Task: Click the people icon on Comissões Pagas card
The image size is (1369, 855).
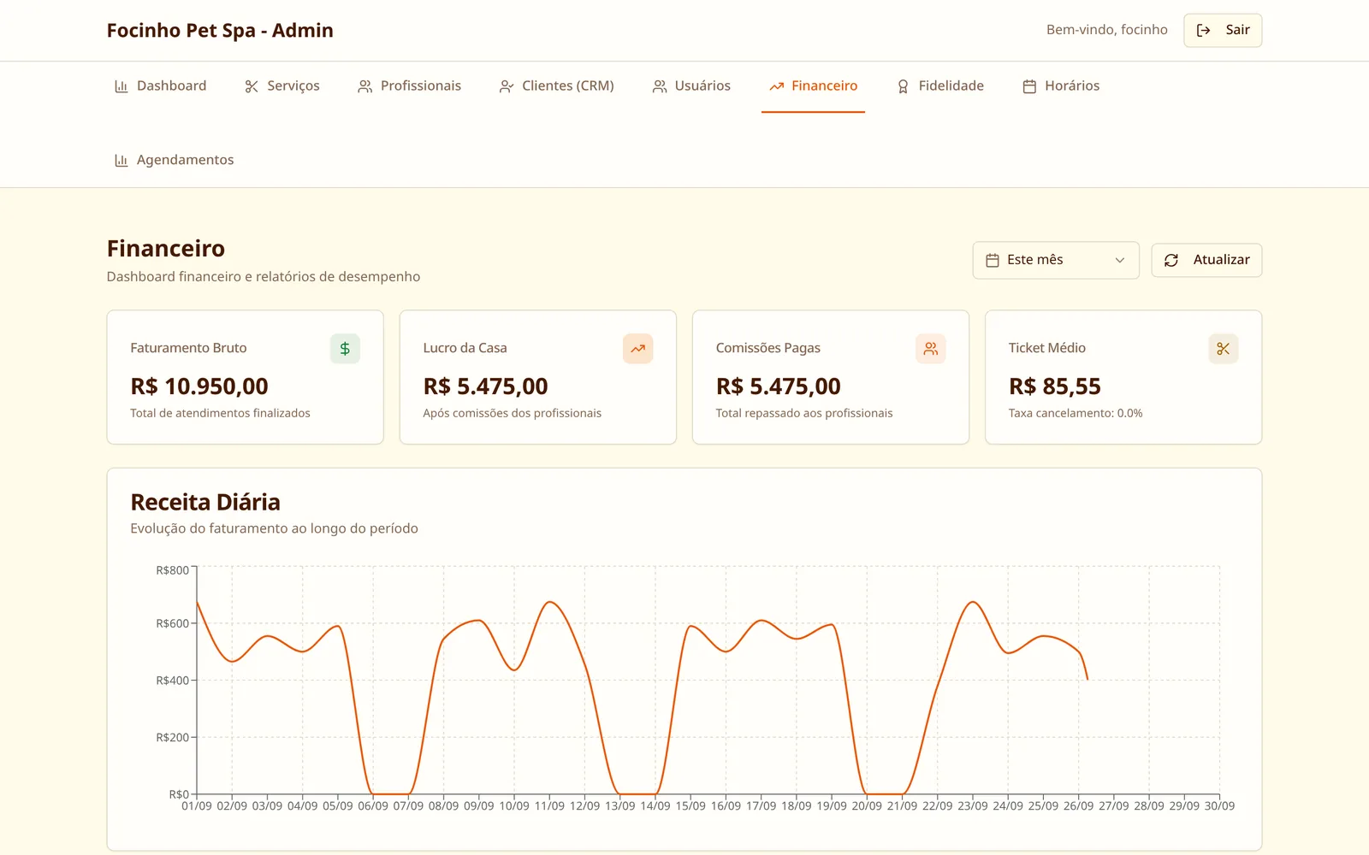Action: 931,349
